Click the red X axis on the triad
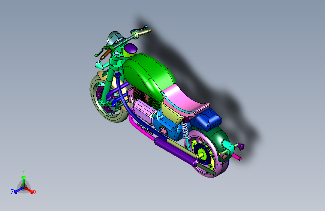Viewport: 325px width, 211px height. 30,190
